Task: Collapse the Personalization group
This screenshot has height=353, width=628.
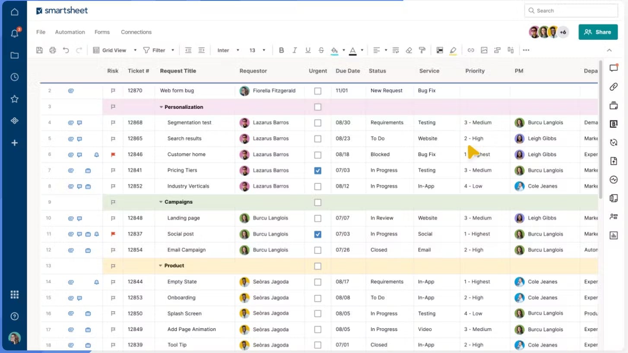Action: pos(161,107)
